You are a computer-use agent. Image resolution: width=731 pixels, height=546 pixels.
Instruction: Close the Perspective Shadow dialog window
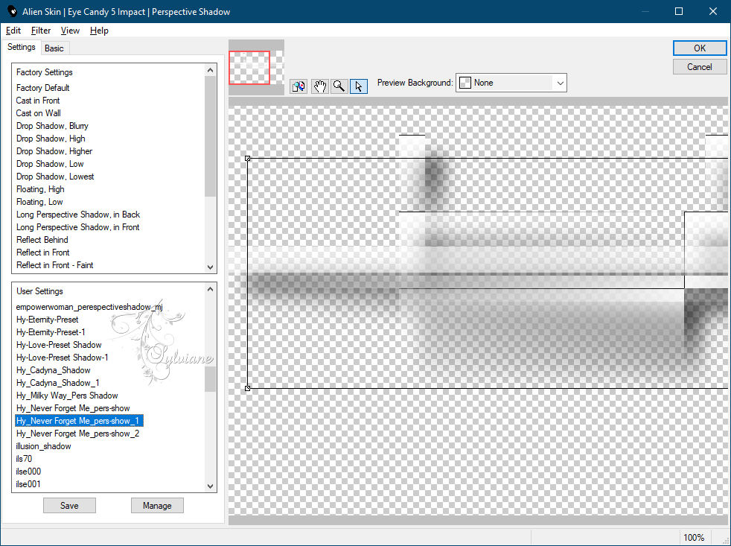(713, 11)
